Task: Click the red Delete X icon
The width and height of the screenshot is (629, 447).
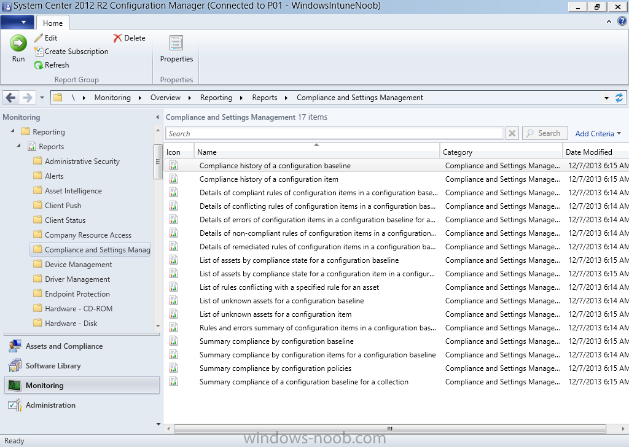Action: [x=117, y=38]
